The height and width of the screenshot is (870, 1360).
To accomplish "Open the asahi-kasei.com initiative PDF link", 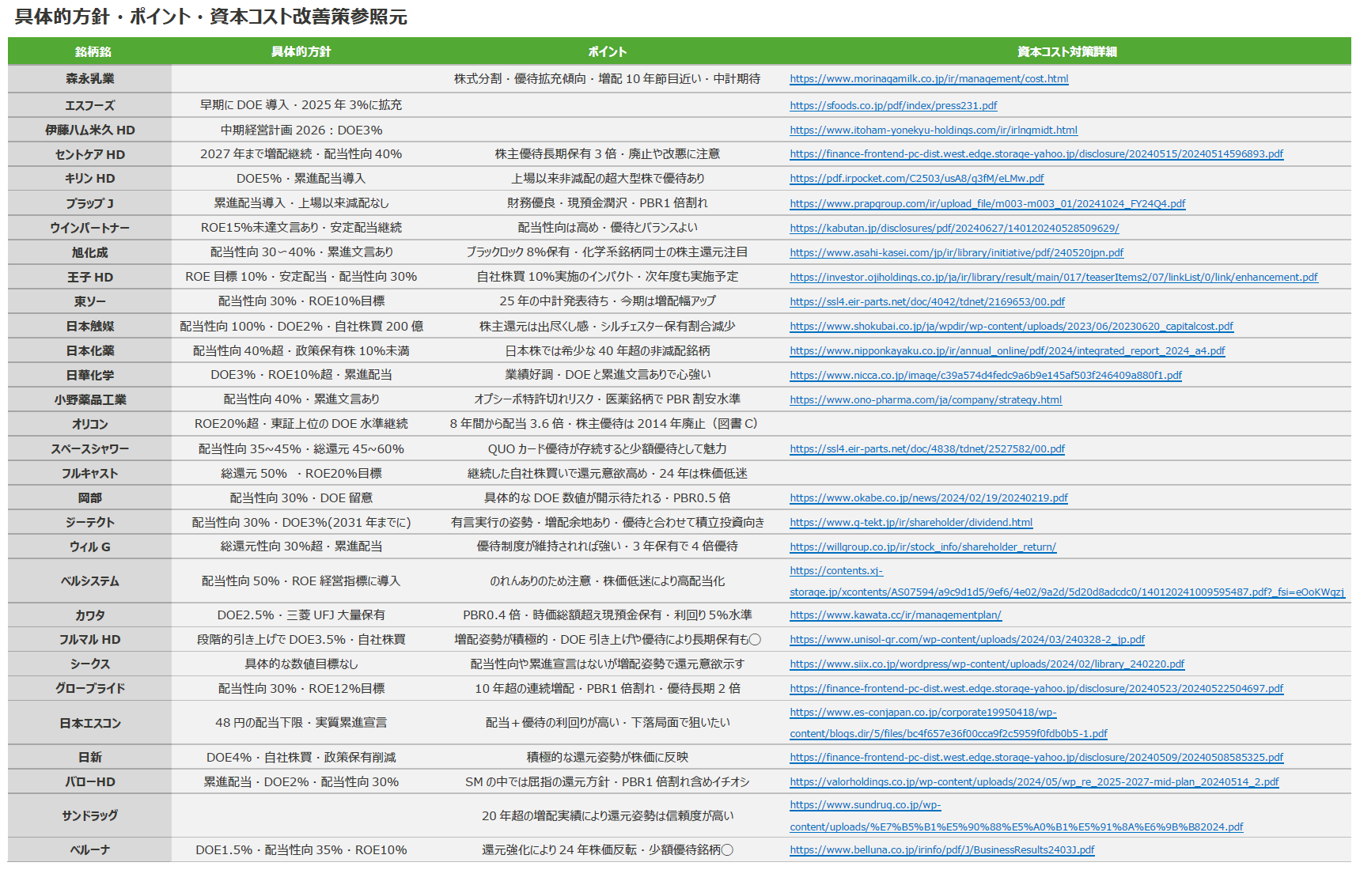I will [957, 253].
